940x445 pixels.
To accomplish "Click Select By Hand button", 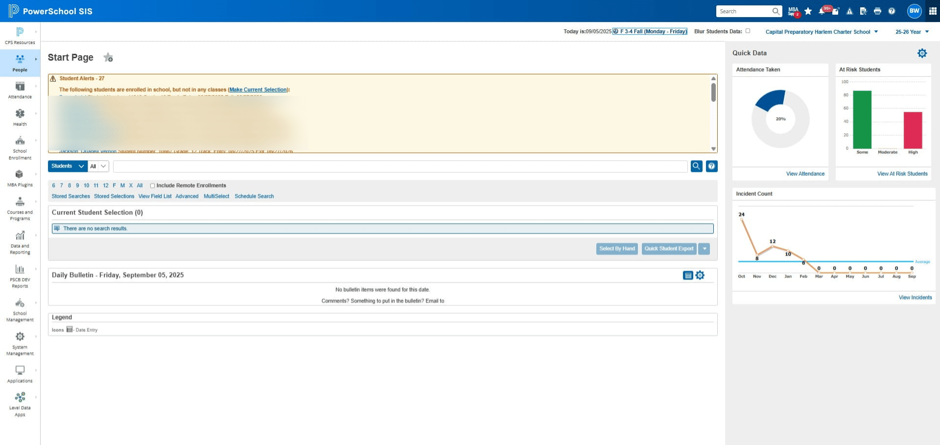I will (x=617, y=248).
